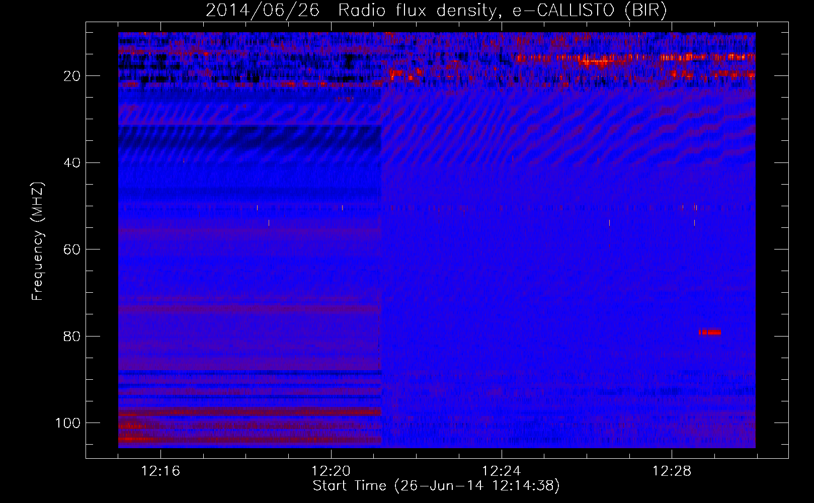The image size is (814, 503).
Task: Click the frequency tick label "100"
Action: click(68, 424)
